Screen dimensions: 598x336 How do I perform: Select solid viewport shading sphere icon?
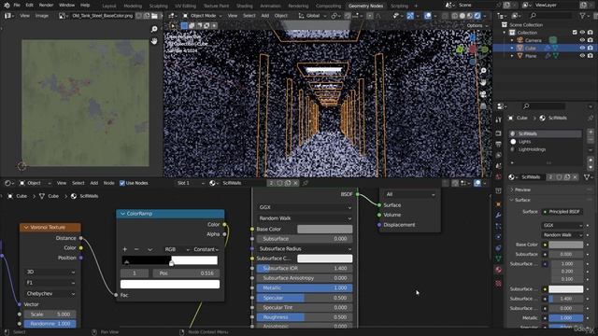pyautogui.click(x=463, y=16)
